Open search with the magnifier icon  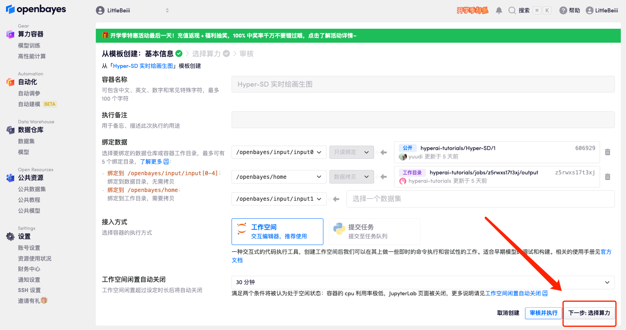pyautogui.click(x=512, y=10)
